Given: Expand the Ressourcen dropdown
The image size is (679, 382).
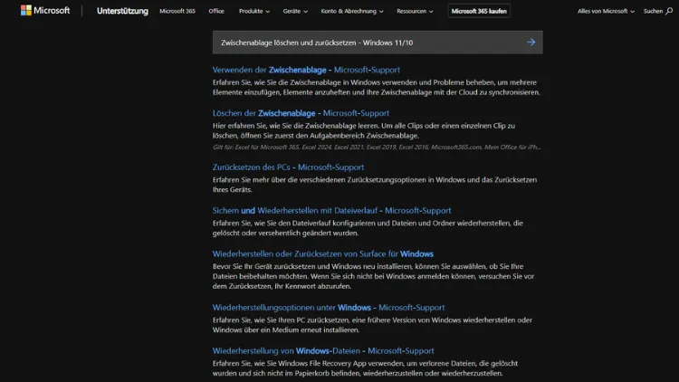Looking at the screenshot, I should coord(415,11).
